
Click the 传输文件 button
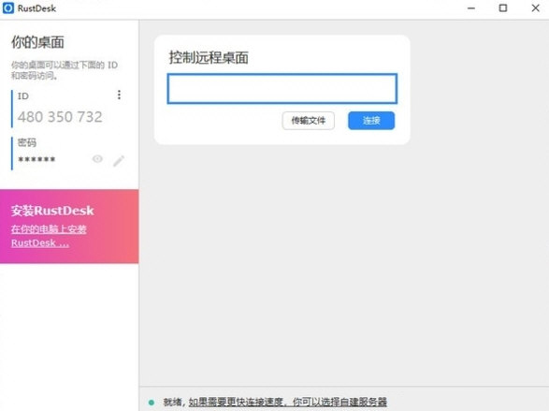click(x=308, y=121)
